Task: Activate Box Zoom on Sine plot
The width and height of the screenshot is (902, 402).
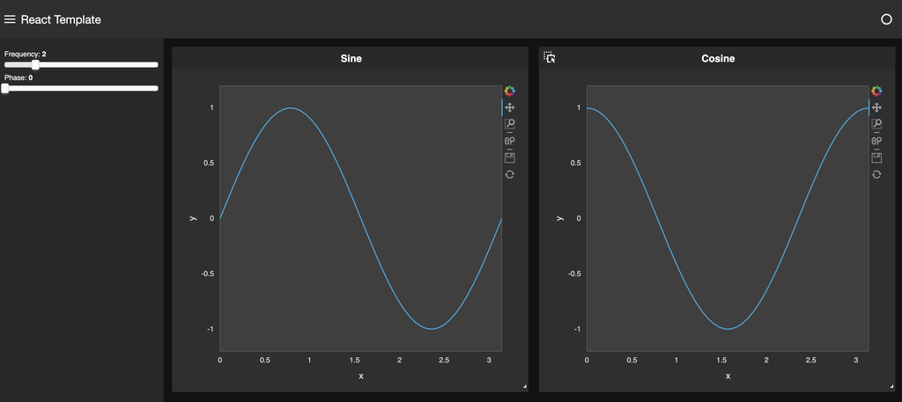Action: pyautogui.click(x=509, y=124)
